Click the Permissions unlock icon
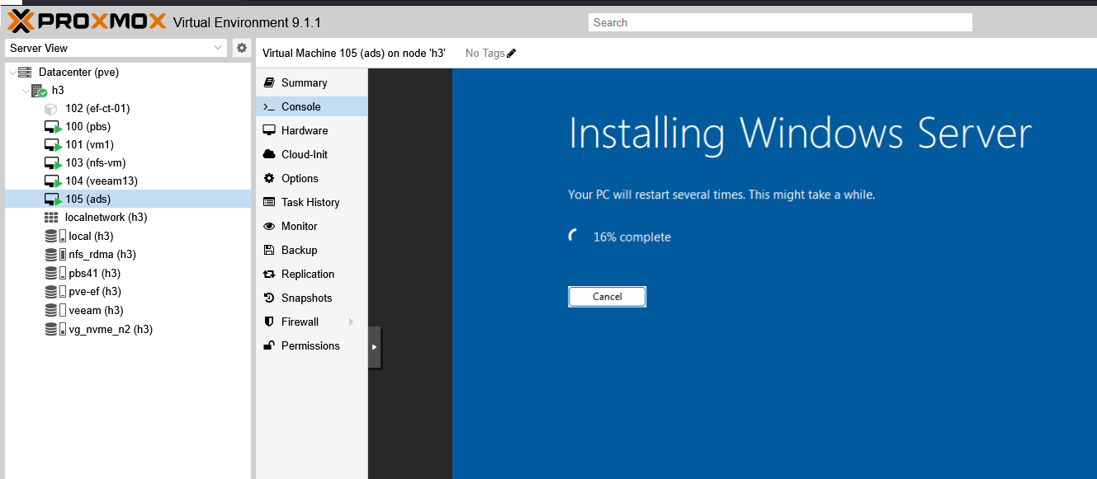The image size is (1097, 479). tap(268, 345)
